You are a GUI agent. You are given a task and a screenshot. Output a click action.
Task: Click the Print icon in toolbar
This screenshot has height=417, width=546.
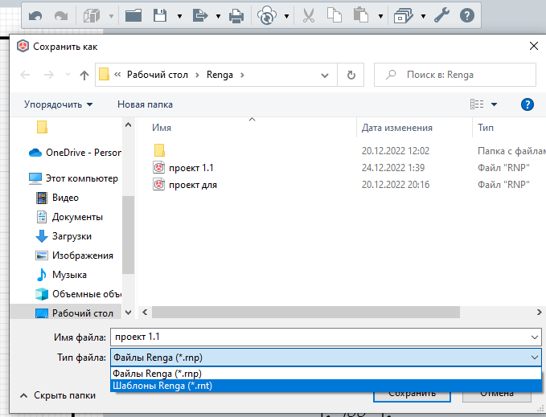click(x=236, y=15)
